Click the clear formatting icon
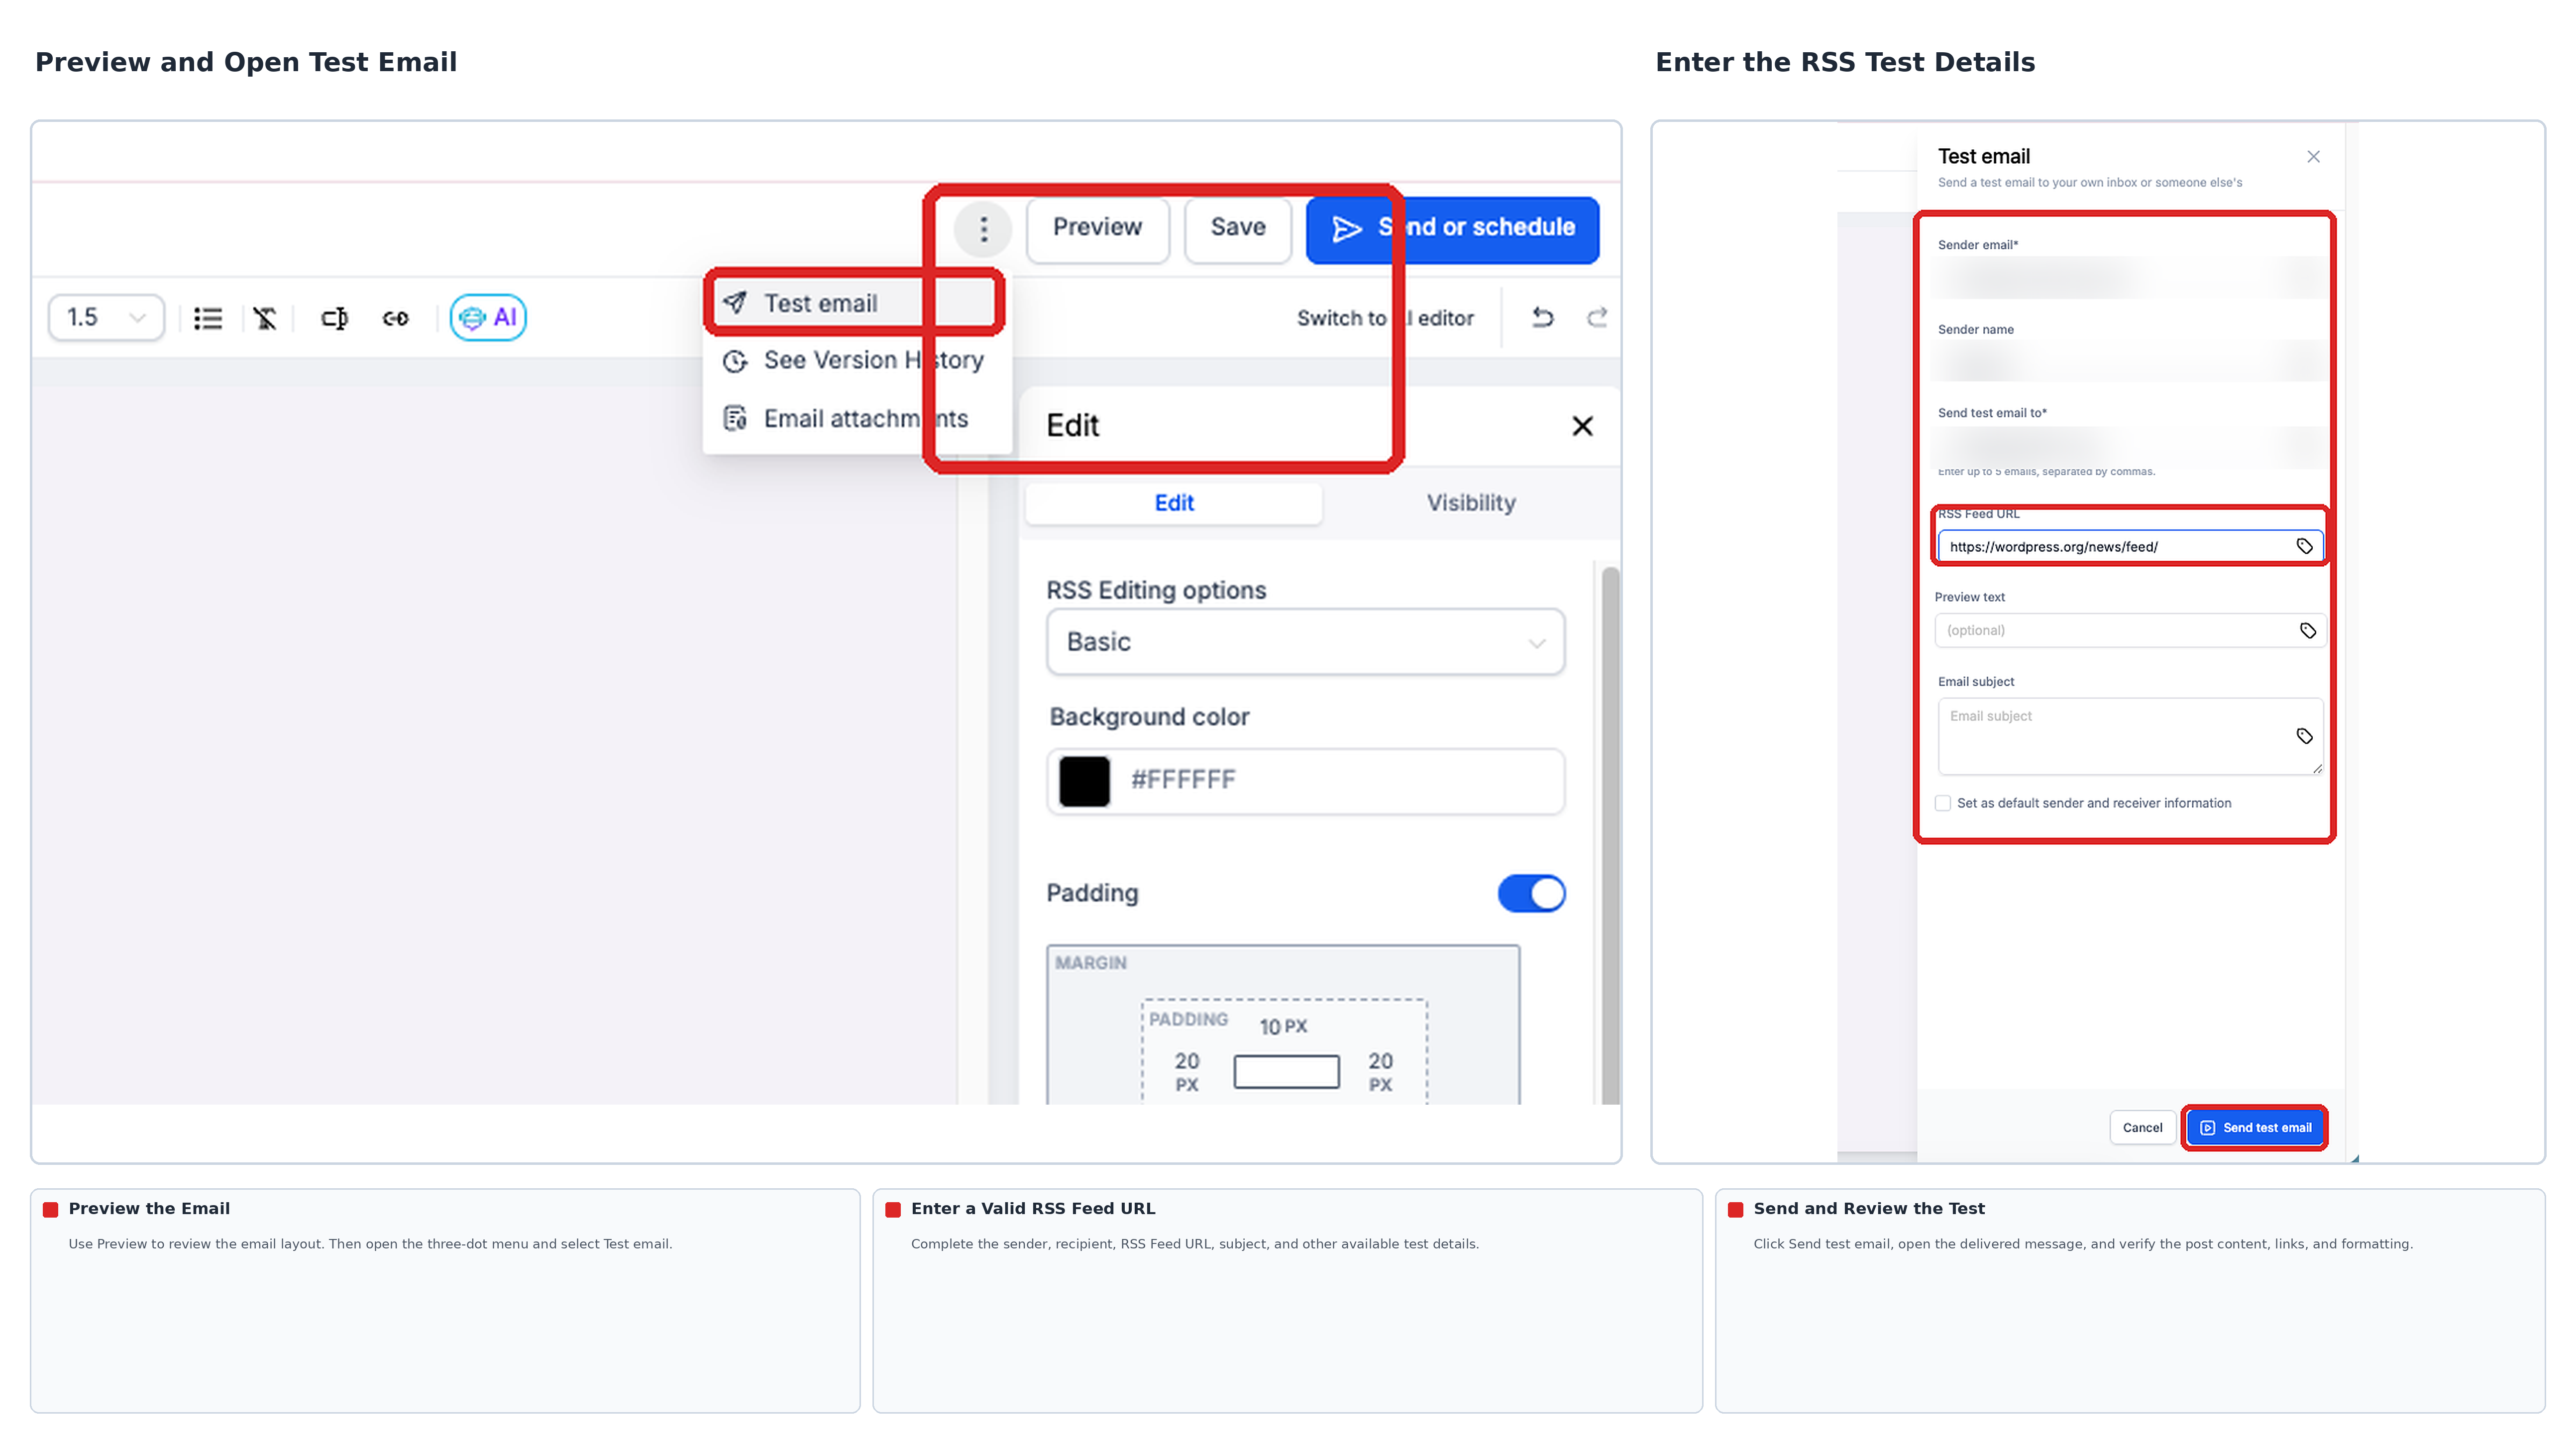Image resolution: width=2576 pixels, height=1443 pixels. (x=265, y=318)
